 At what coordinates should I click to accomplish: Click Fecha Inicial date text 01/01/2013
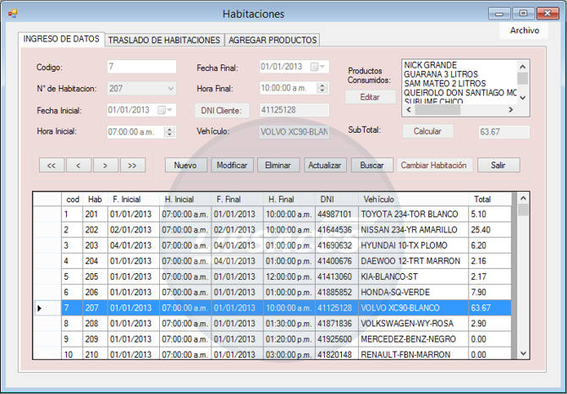tap(129, 110)
